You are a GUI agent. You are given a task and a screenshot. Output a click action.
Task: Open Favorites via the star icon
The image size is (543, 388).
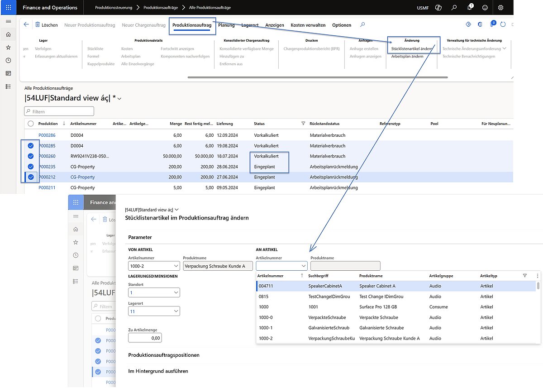tap(8, 47)
